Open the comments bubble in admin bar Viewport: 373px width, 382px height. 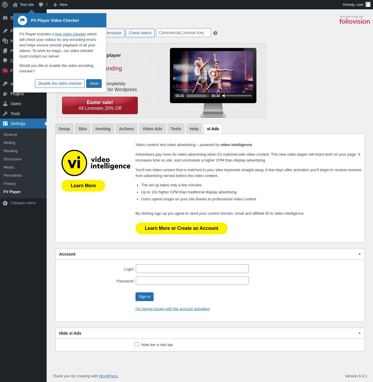point(41,5)
